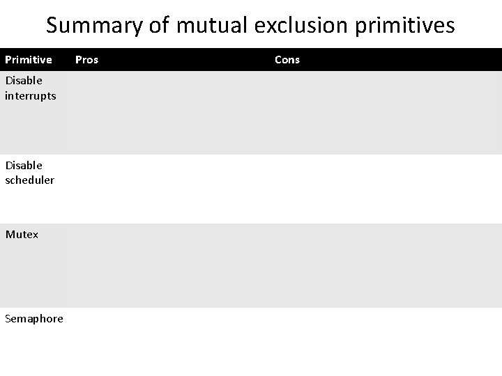Click the word "mutual" in the title
The height and width of the screenshot is (376, 502).
[x=207, y=26]
